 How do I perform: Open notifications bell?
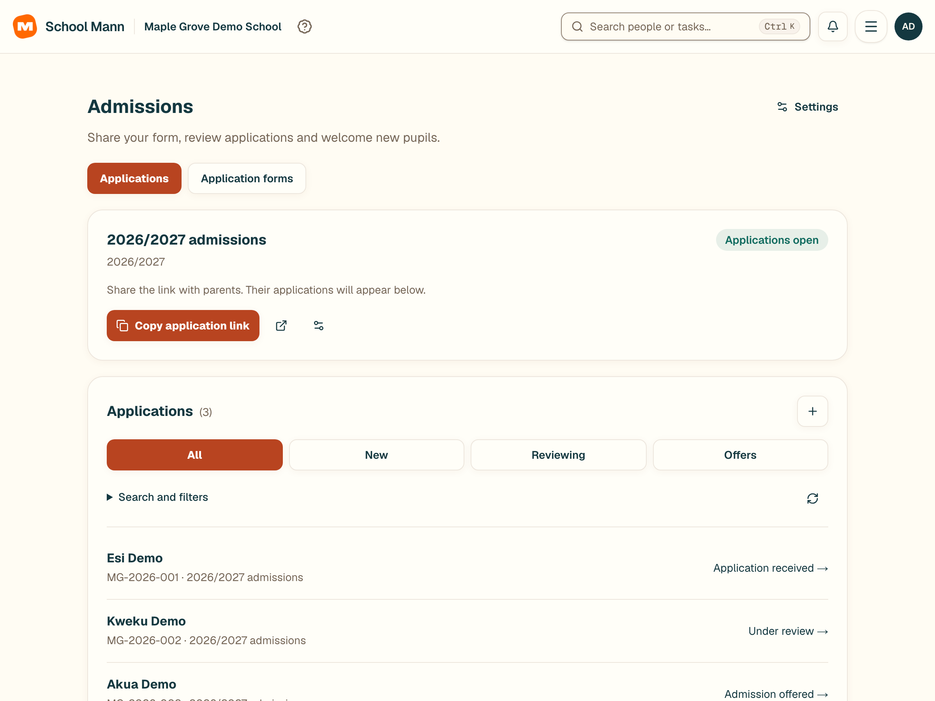(832, 26)
